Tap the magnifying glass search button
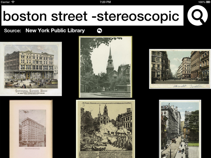Screen dimensions: 211x158 pos(198,16)
